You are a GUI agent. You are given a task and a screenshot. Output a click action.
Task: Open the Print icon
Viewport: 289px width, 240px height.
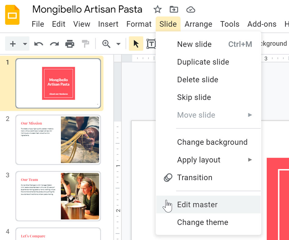[70, 44]
